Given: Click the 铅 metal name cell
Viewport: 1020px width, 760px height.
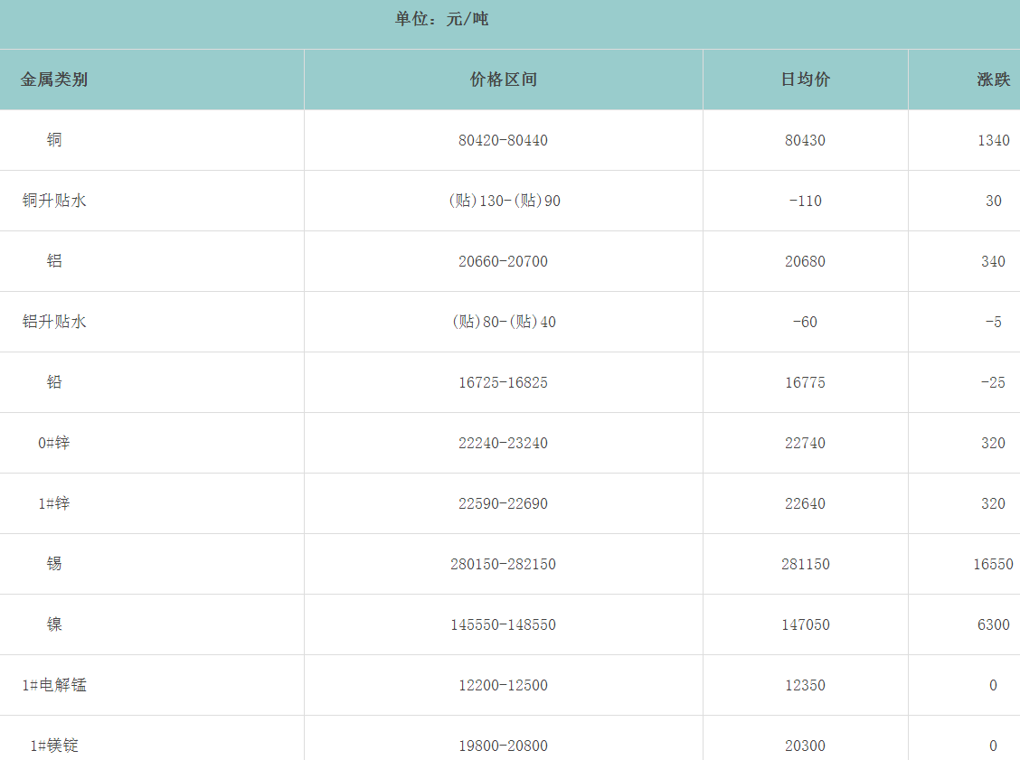Looking at the screenshot, I should point(54,382).
